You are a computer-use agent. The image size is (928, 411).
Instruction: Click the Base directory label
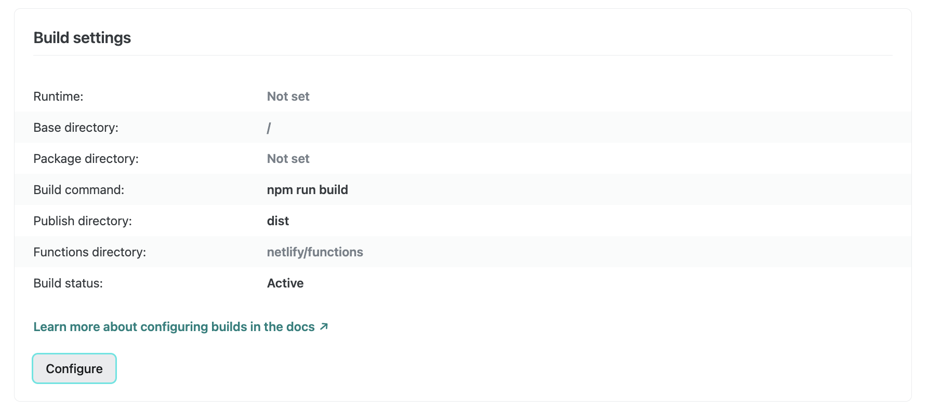(x=75, y=127)
